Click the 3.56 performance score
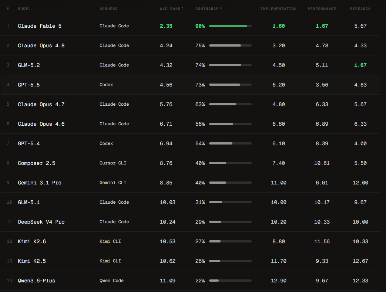 (x=322, y=85)
